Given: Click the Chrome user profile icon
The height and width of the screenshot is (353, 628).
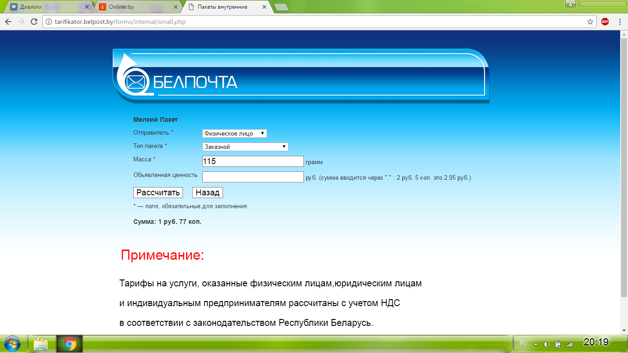Looking at the screenshot, I should pos(570,4).
